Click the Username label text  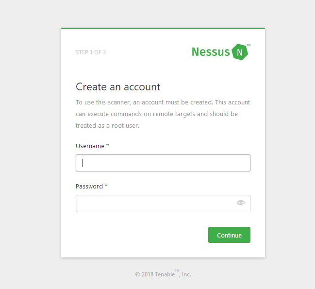(90, 146)
